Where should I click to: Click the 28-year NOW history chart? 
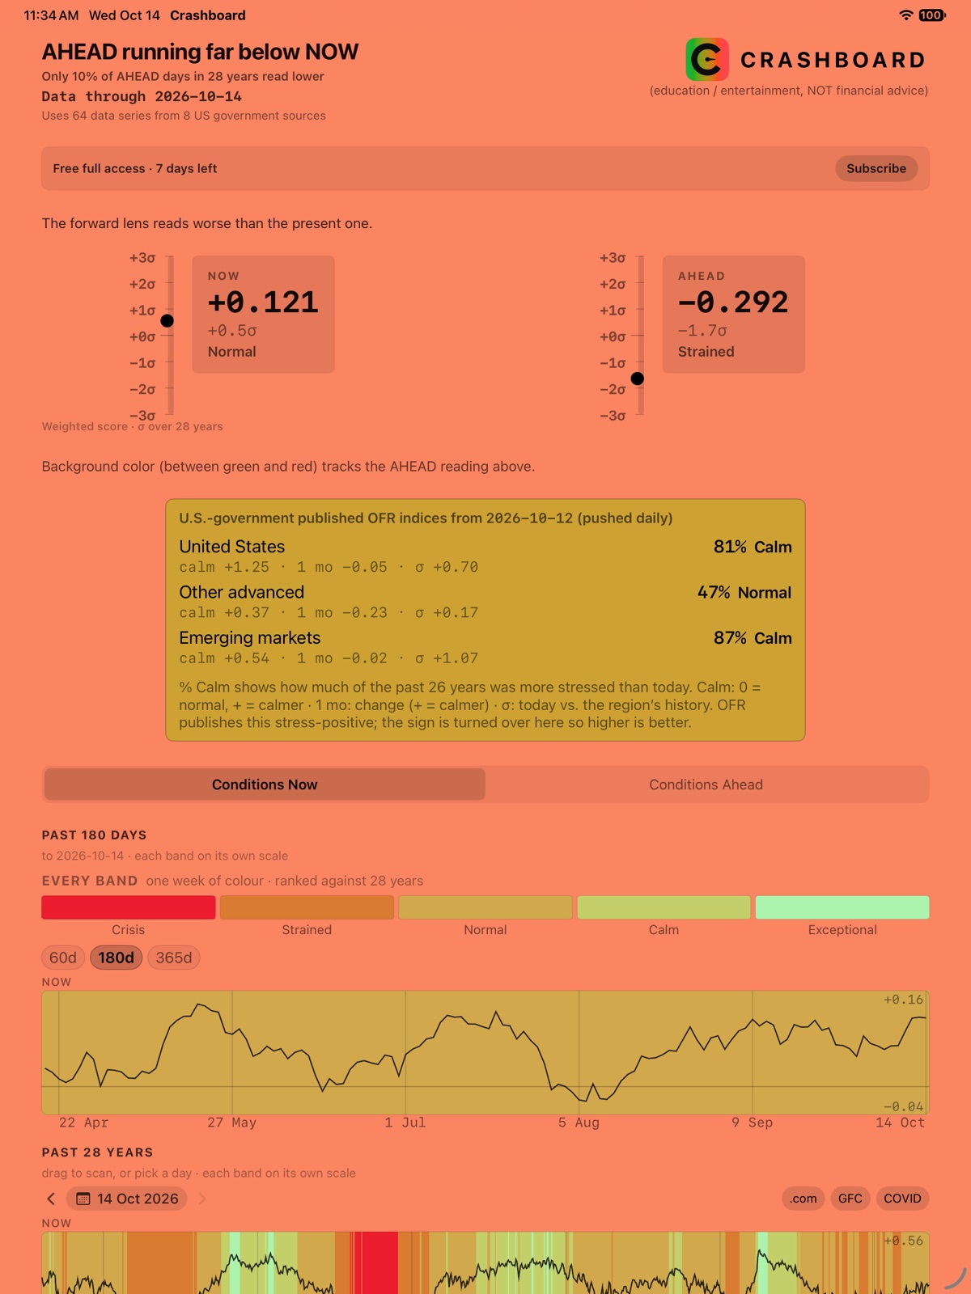coord(485,1262)
